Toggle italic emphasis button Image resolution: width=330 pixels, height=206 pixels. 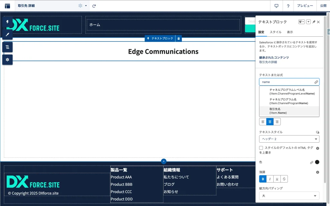[270, 179]
